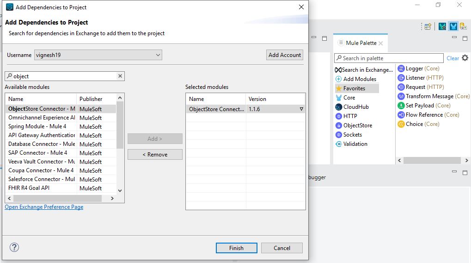Select Choice (Core) router item
471x263 pixels.
418,124
